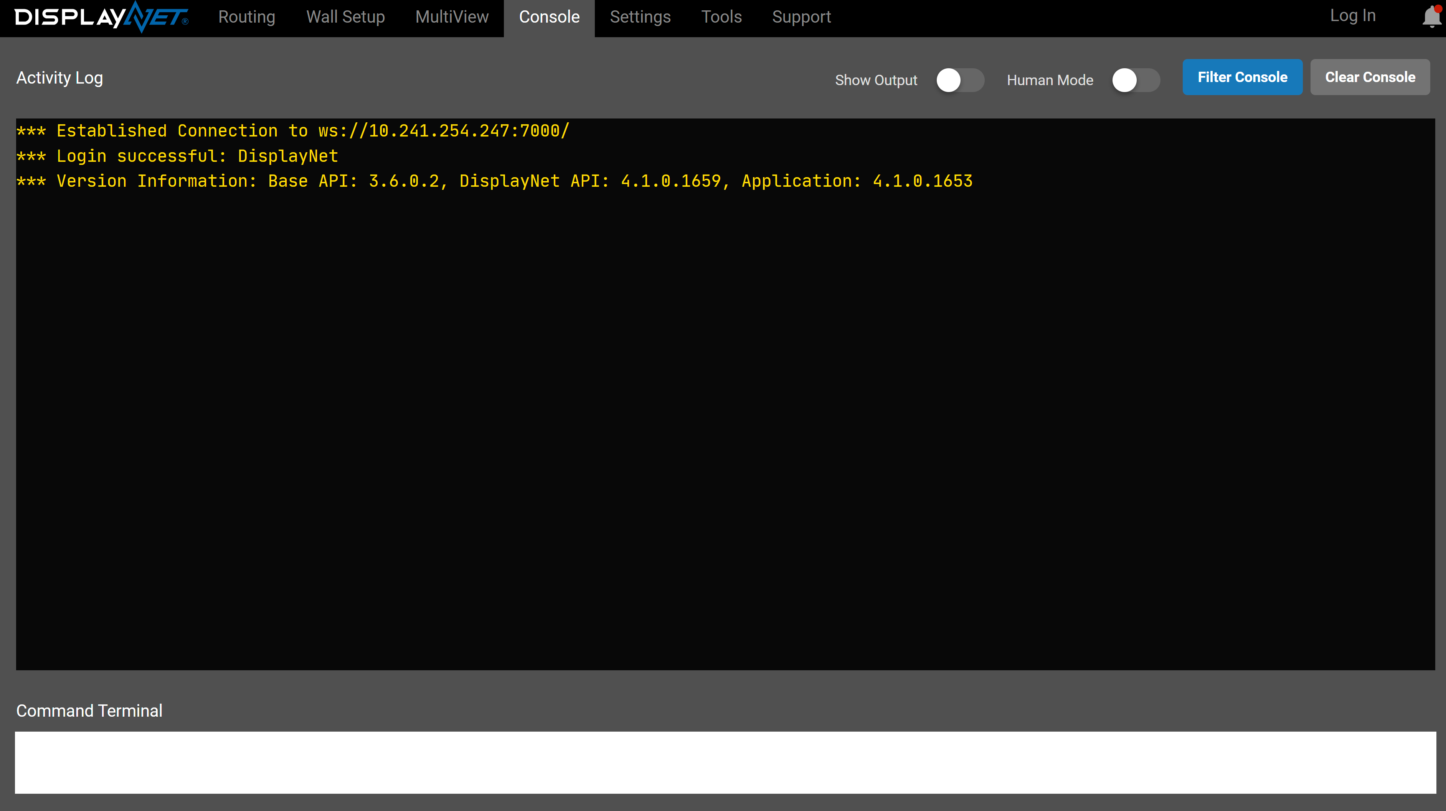The height and width of the screenshot is (811, 1446).
Task: Click the Clear Console button
Action: click(x=1370, y=77)
